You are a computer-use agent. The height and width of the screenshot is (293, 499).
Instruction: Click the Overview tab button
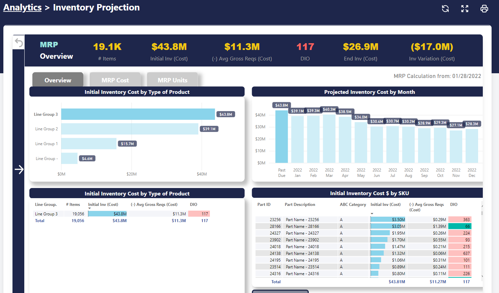[x=57, y=80]
